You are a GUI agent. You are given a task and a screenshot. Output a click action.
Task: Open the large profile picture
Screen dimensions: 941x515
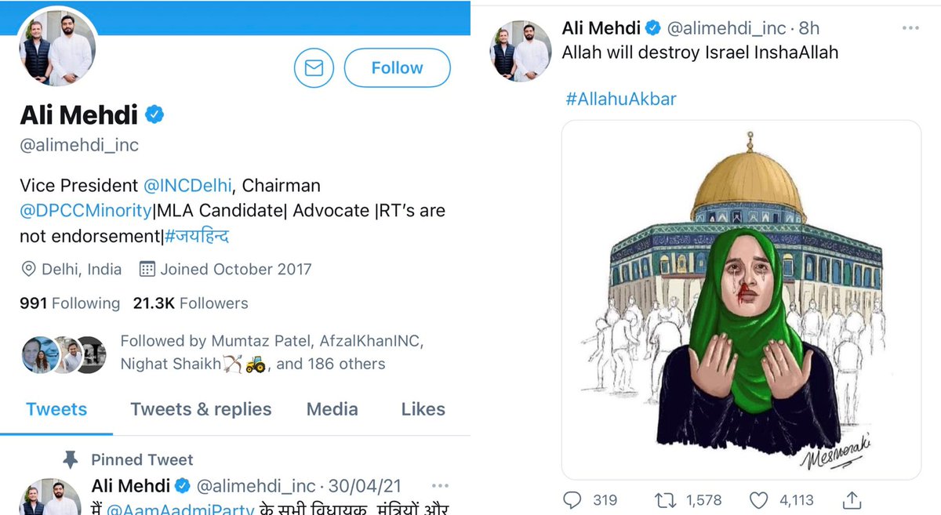[x=56, y=46]
